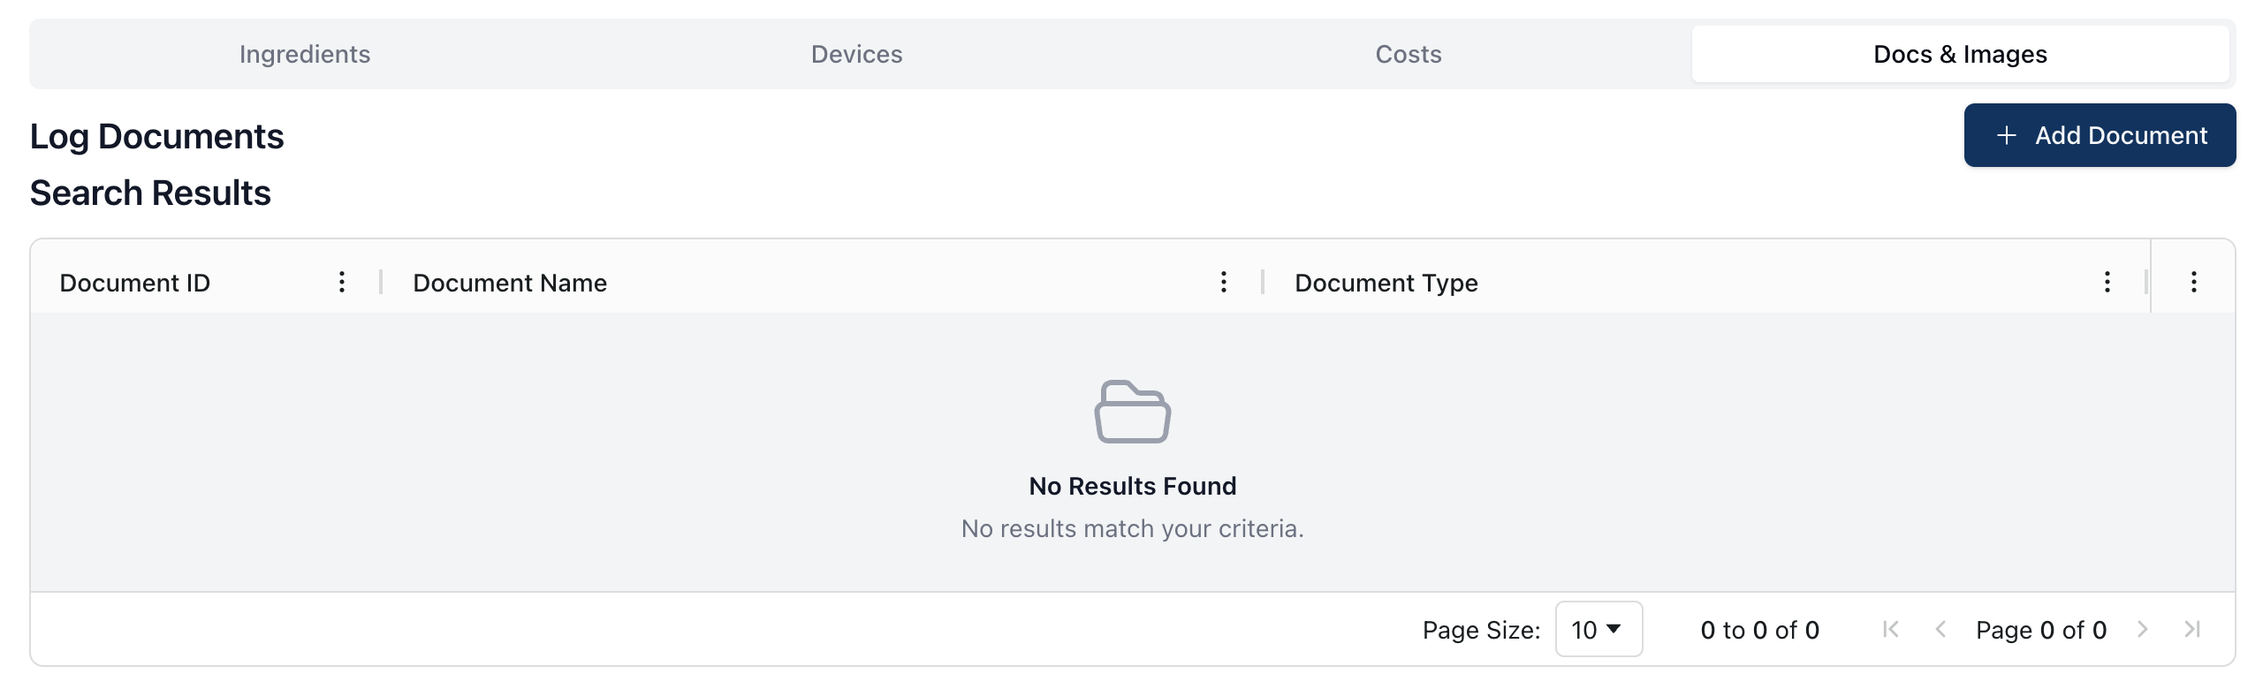
Task: Click the empty folder icon
Action: click(x=1132, y=412)
